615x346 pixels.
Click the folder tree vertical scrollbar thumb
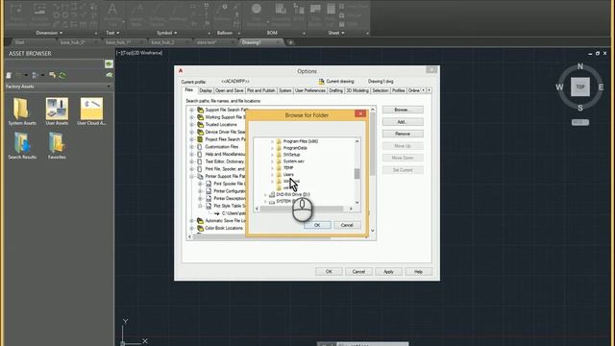click(x=357, y=173)
